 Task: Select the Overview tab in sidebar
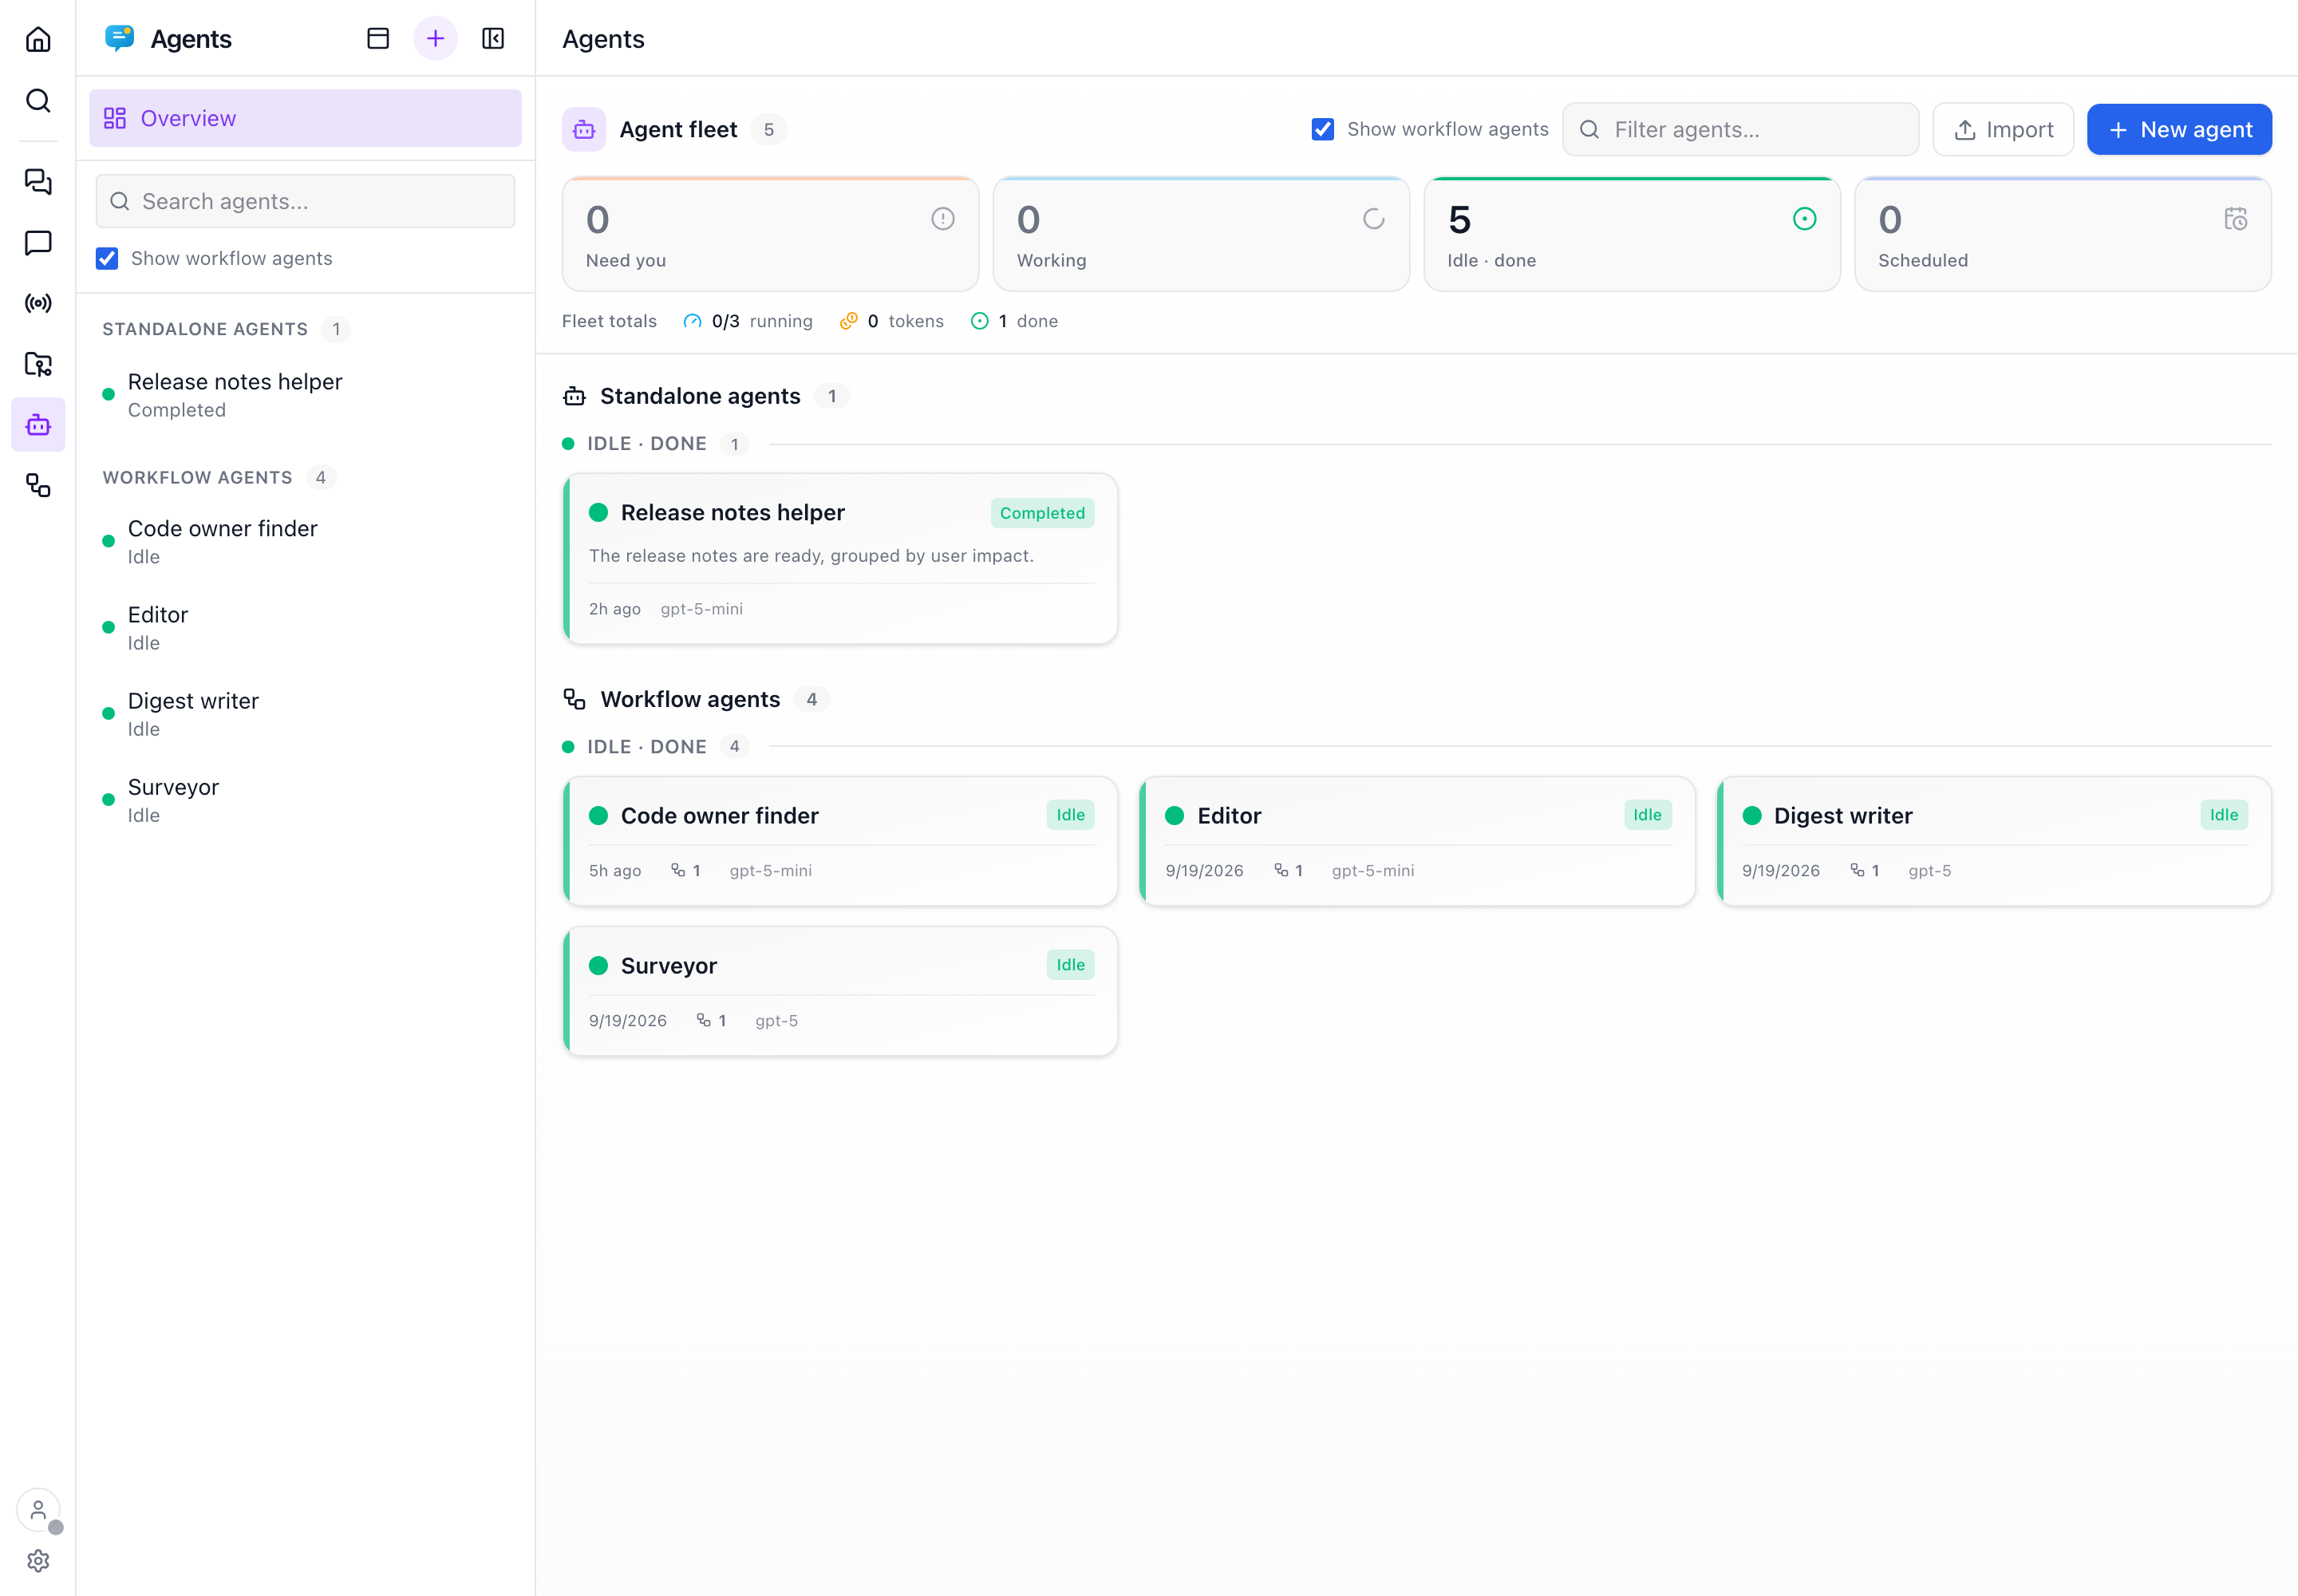(305, 118)
